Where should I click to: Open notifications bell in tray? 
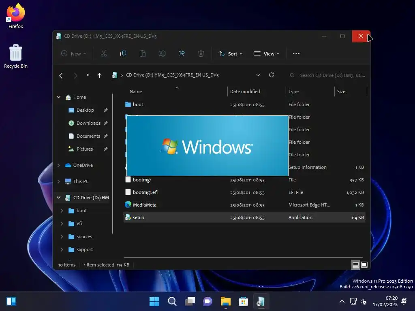404,301
